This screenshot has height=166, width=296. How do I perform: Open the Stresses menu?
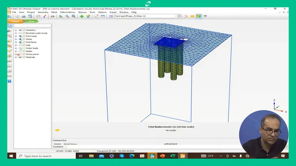(x=82, y=12)
